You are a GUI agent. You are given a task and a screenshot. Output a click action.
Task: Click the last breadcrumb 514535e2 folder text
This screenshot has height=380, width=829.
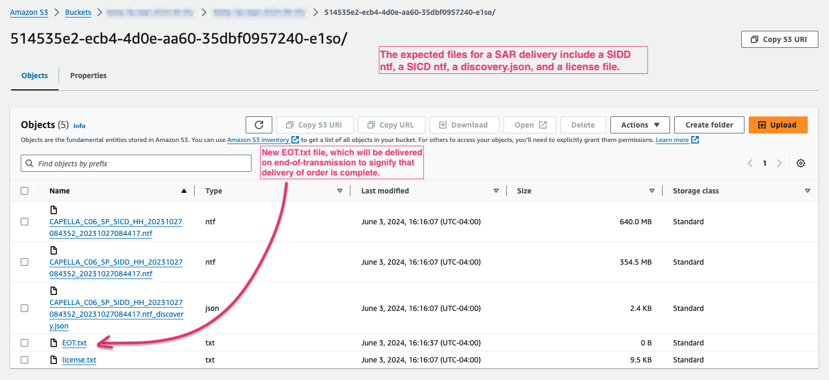click(409, 12)
